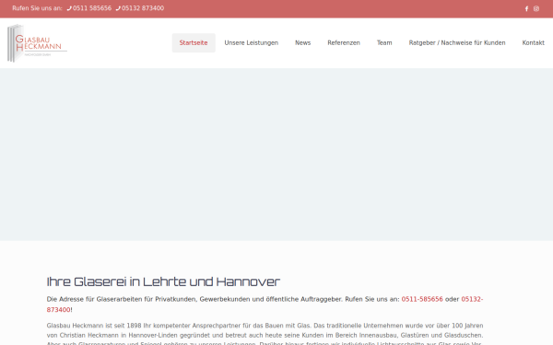
Task: Click the 05132-873400 link in the text
Action: [472, 299]
